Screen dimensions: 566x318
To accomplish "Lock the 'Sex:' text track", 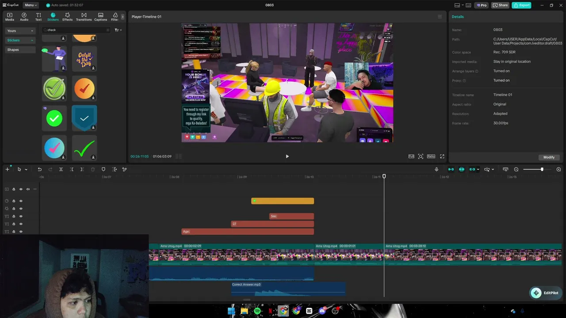I will [x=14, y=216].
